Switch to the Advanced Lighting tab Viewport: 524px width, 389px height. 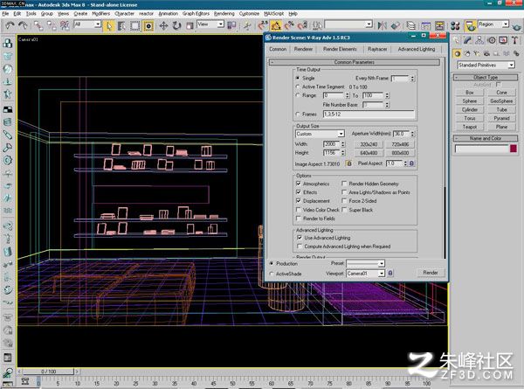click(417, 49)
